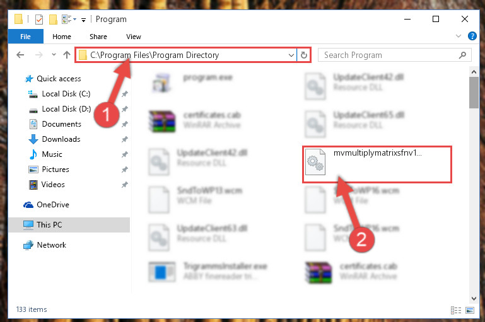
Task: Click the Refresh button beside address bar
Action: click(304, 55)
